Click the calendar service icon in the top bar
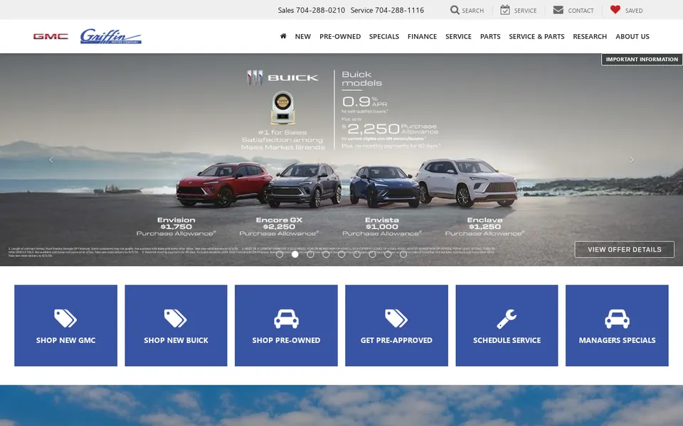This screenshot has height=426, width=683. [505, 10]
